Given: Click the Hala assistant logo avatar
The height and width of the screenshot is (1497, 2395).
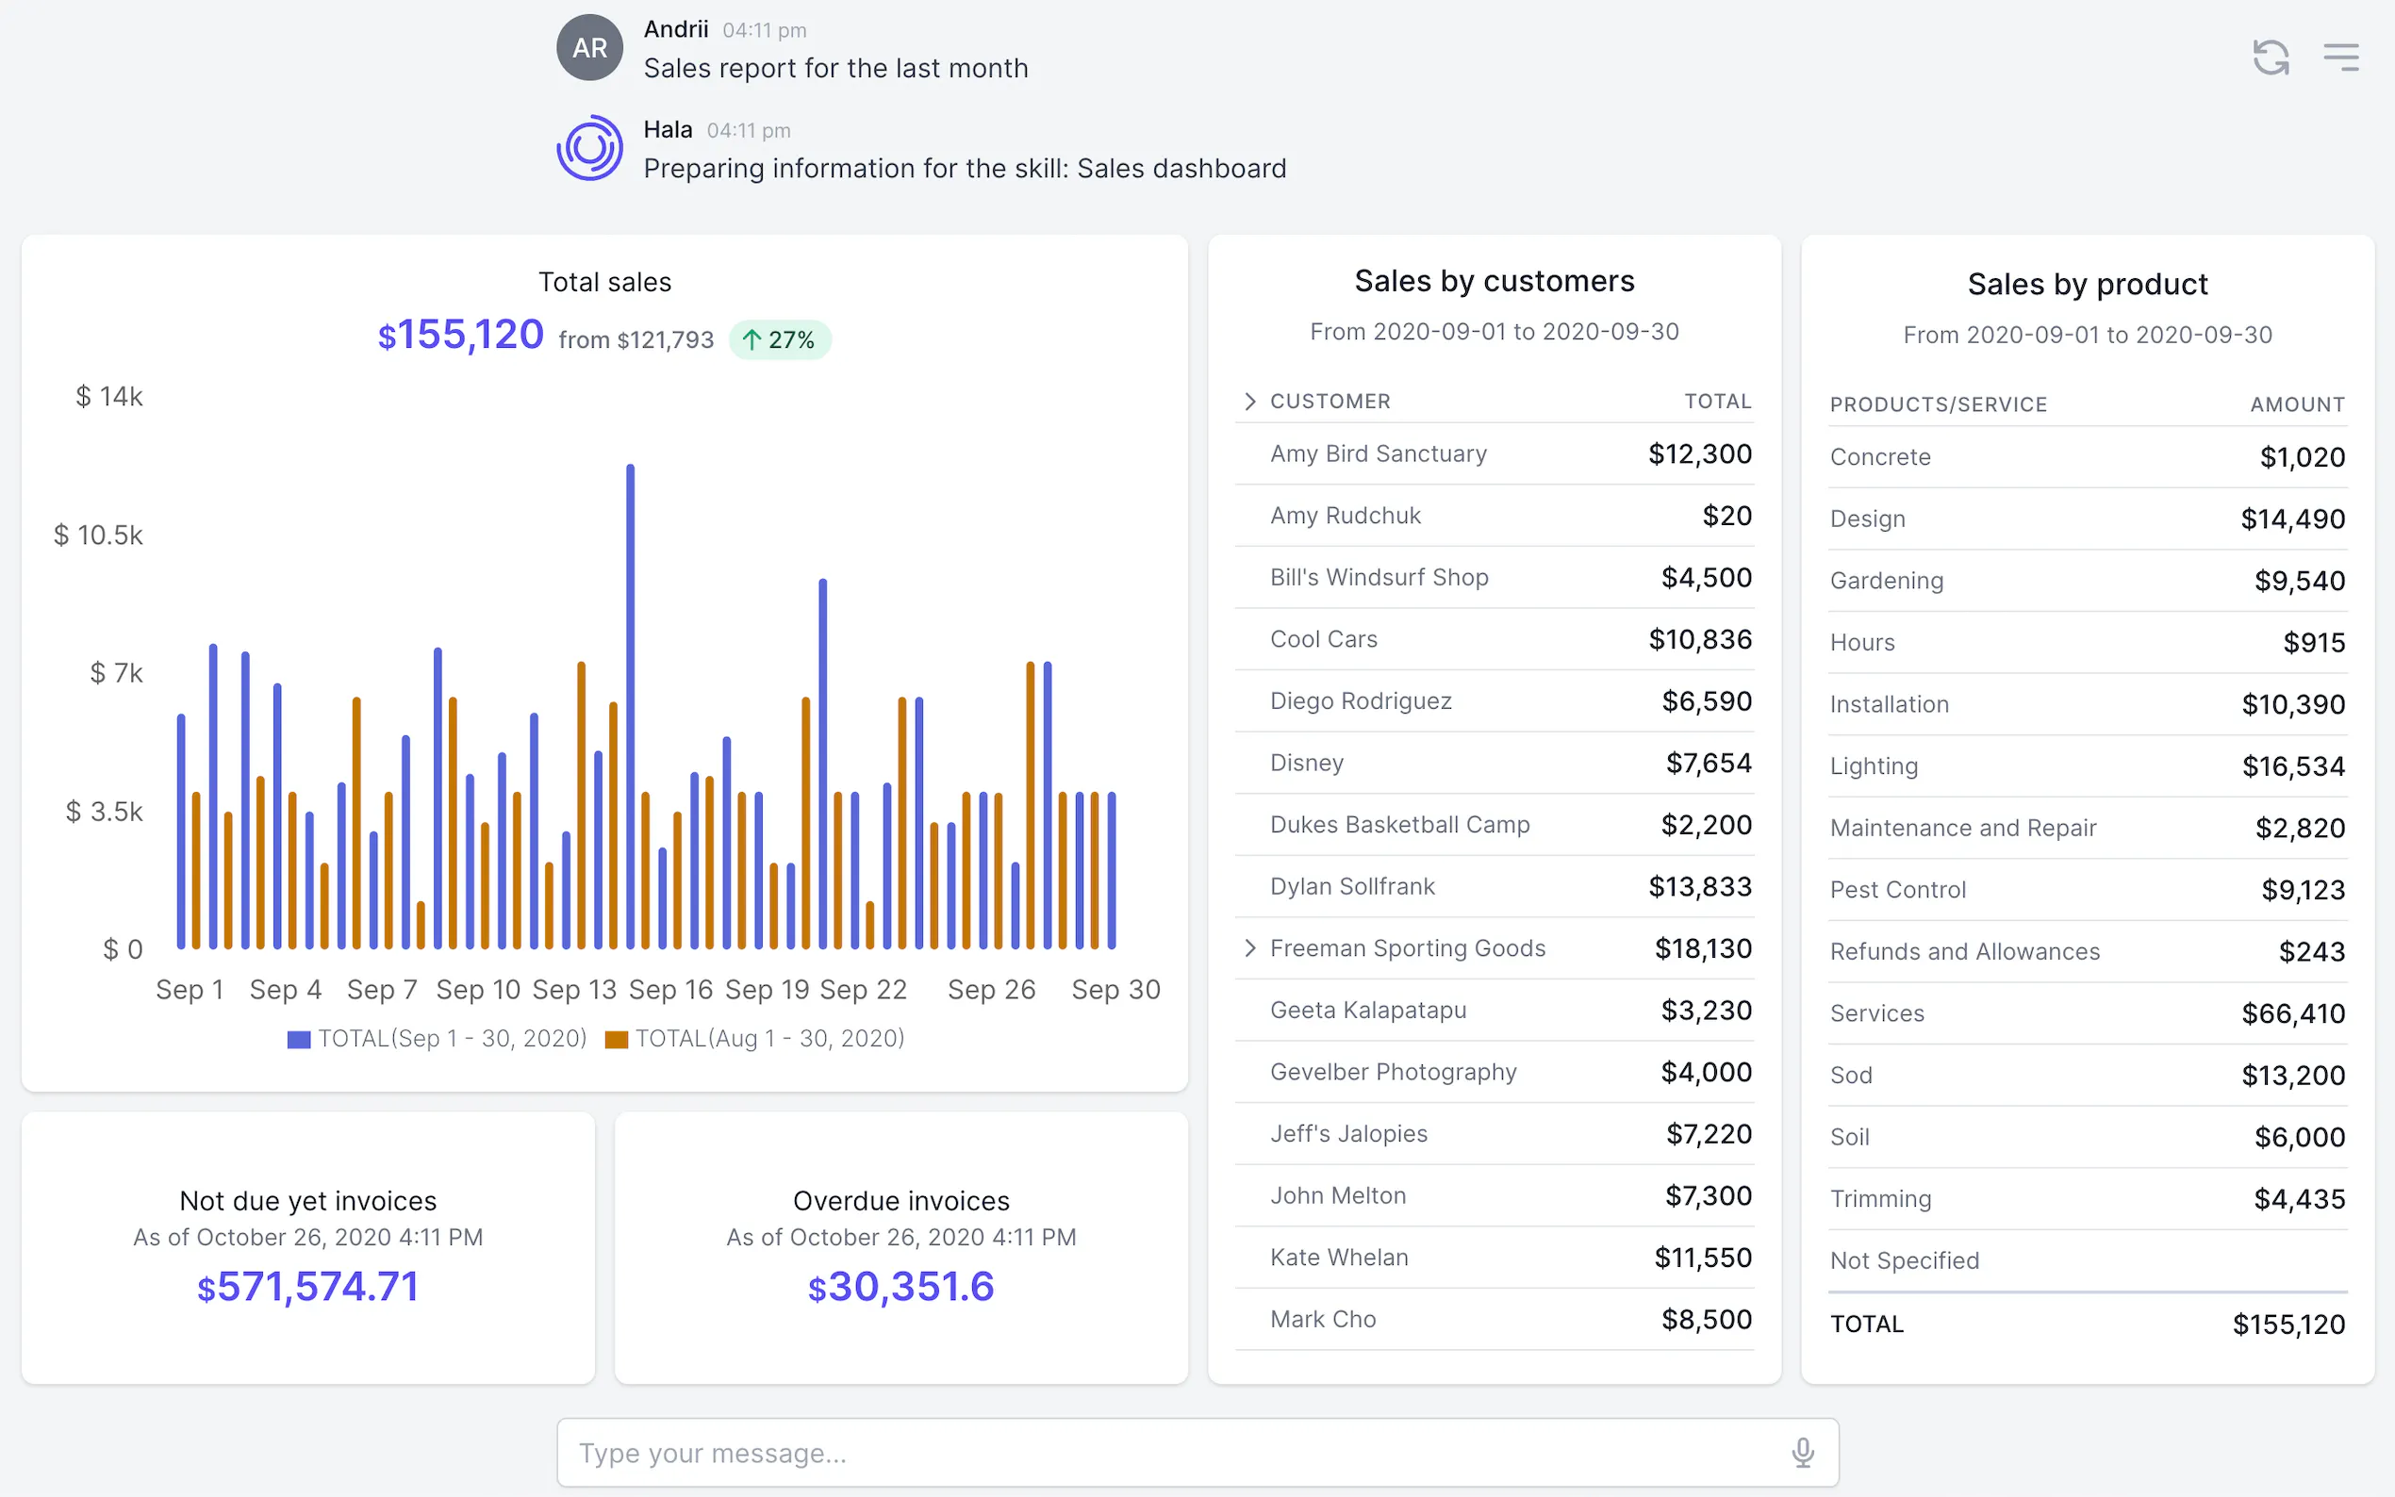Looking at the screenshot, I should tap(589, 149).
